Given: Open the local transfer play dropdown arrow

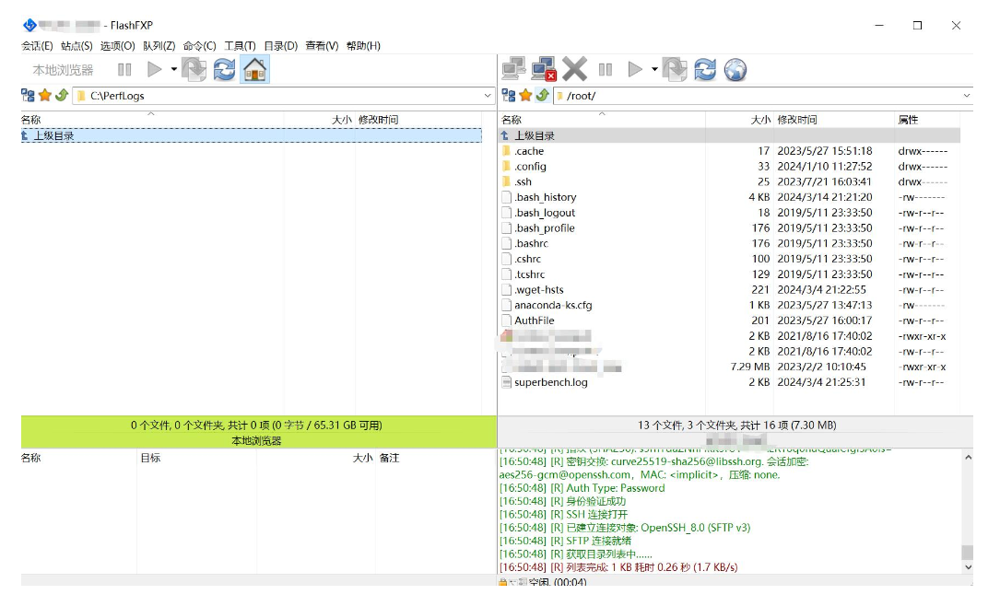Looking at the screenshot, I should coord(173,69).
